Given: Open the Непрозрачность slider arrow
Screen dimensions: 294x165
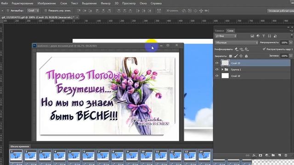Looking at the screenshot, I should coord(291,43).
